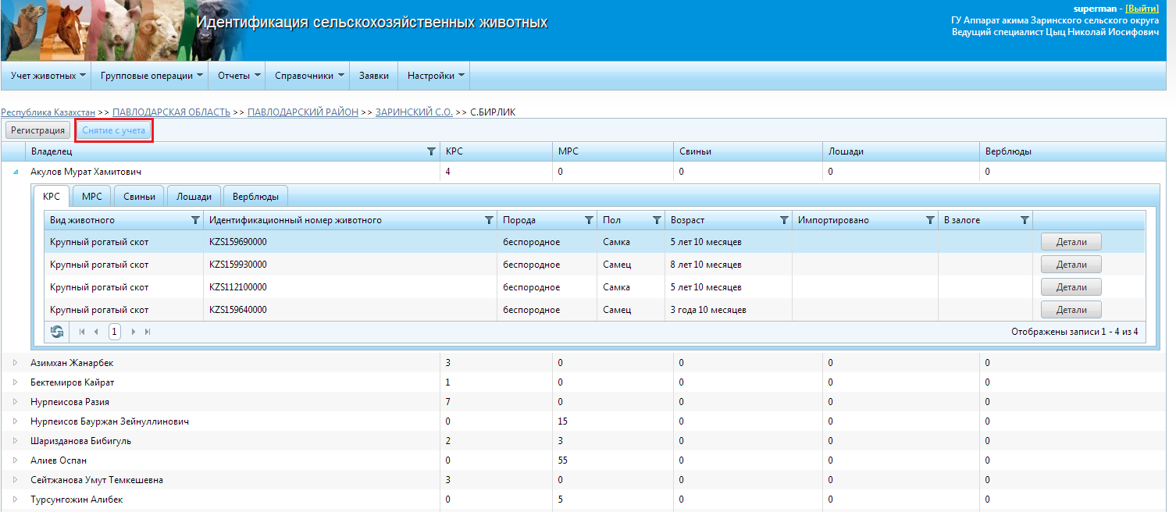Expand Шаризданова Бибигуль row
Viewport: 1176px width, 512px height.
coord(15,441)
